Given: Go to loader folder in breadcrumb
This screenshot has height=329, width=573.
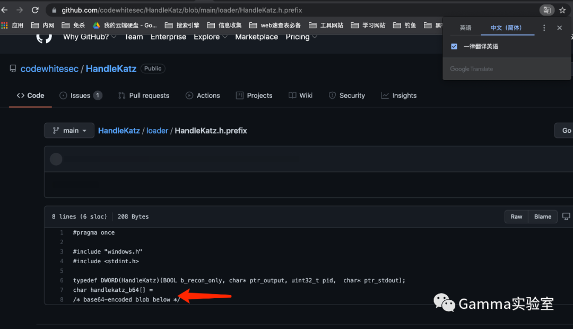Looking at the screenshot, I should [157, 131].
